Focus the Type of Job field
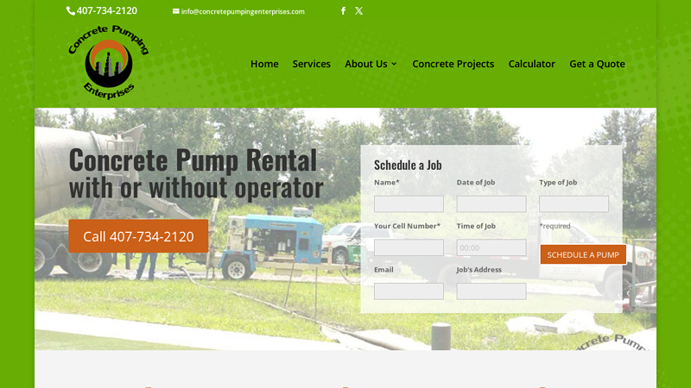Screen dimensions: 691x388 (574, 204)
